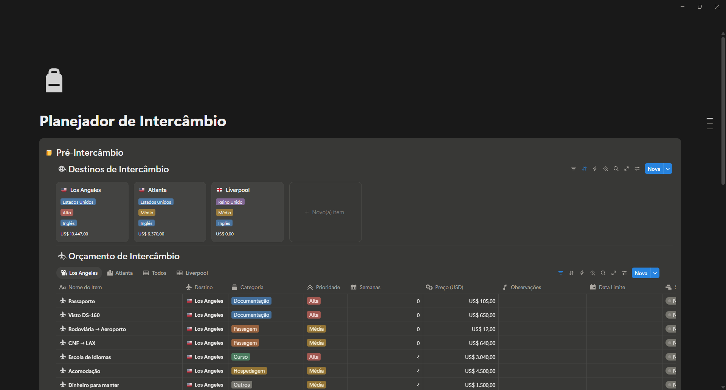Open automations lightning icon in Destinos toolbar
The width and height of the screenshot is (726, 390).
[595, 169]
